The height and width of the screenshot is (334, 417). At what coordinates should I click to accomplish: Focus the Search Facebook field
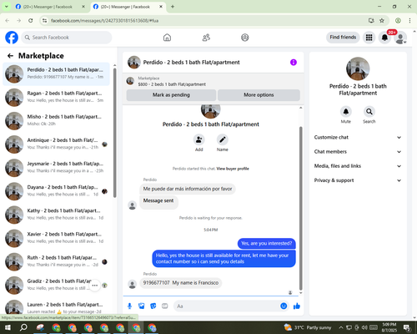pyautogui.click(x=67, y=38)
